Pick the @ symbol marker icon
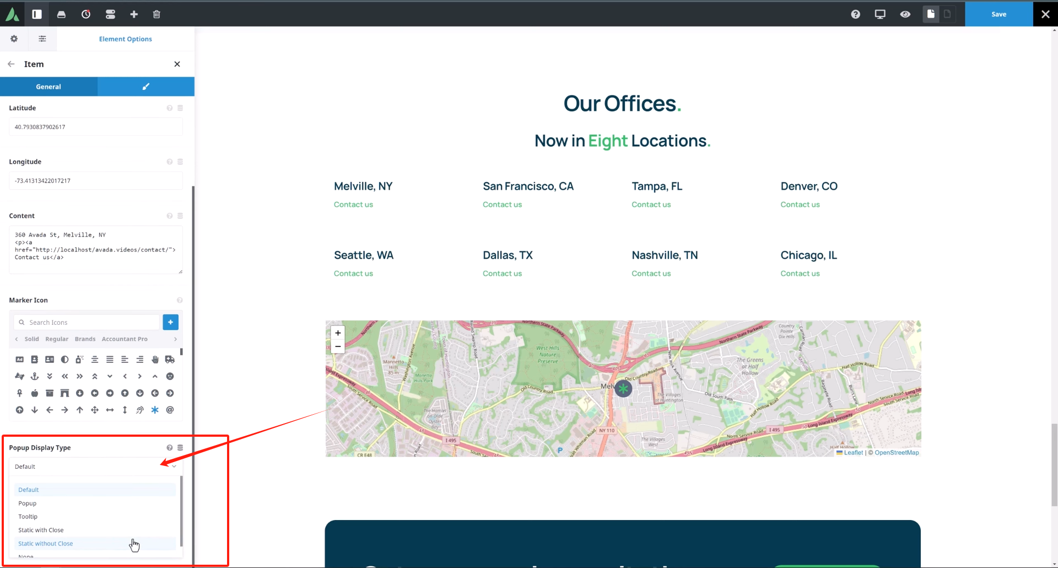This screenshot has height=568, width=1058. coord(170,410)
